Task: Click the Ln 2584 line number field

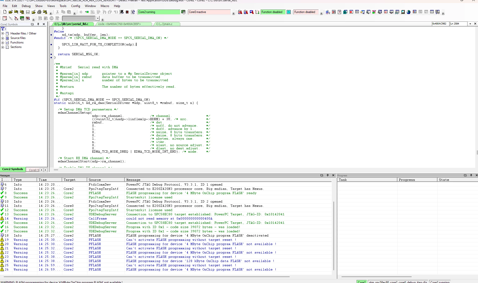Action: (459, 24)
